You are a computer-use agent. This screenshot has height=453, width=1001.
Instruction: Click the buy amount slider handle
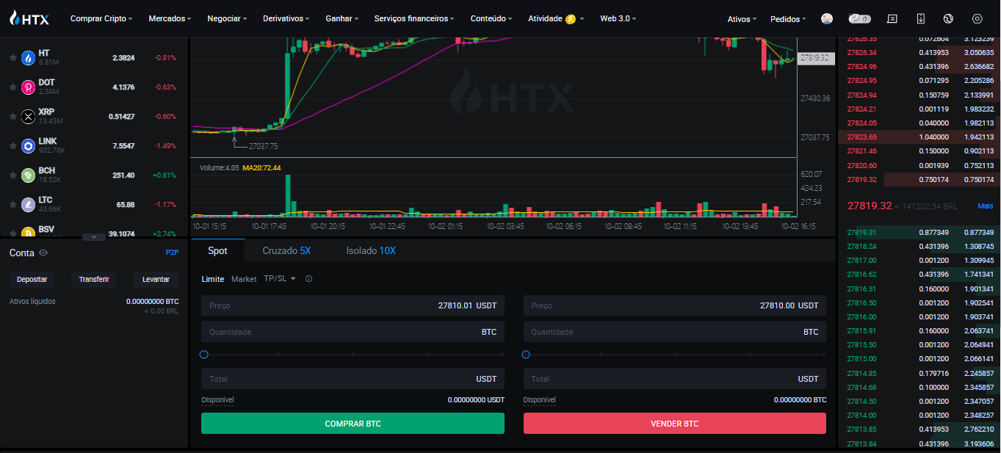pos(204,355)
